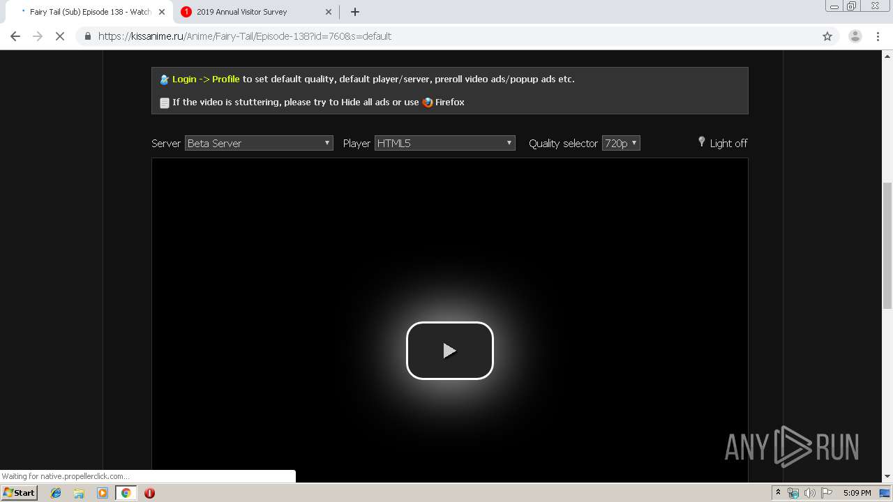Click the site lock icon in address bar
This screenshot has height=502, width=893.
[88, 36]
